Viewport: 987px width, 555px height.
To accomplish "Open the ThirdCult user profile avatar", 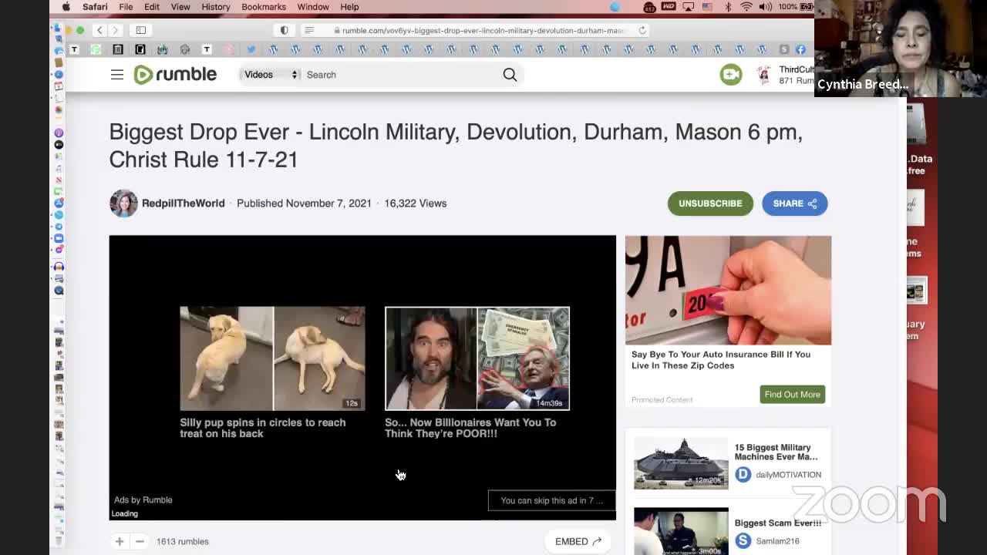I will coord(763,75).
